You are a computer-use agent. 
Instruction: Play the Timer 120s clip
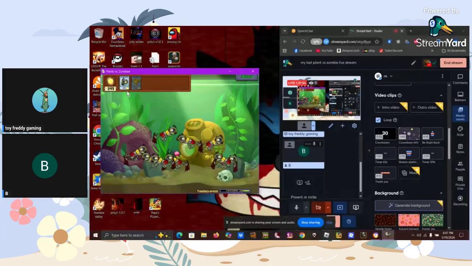tap(432, 153)
